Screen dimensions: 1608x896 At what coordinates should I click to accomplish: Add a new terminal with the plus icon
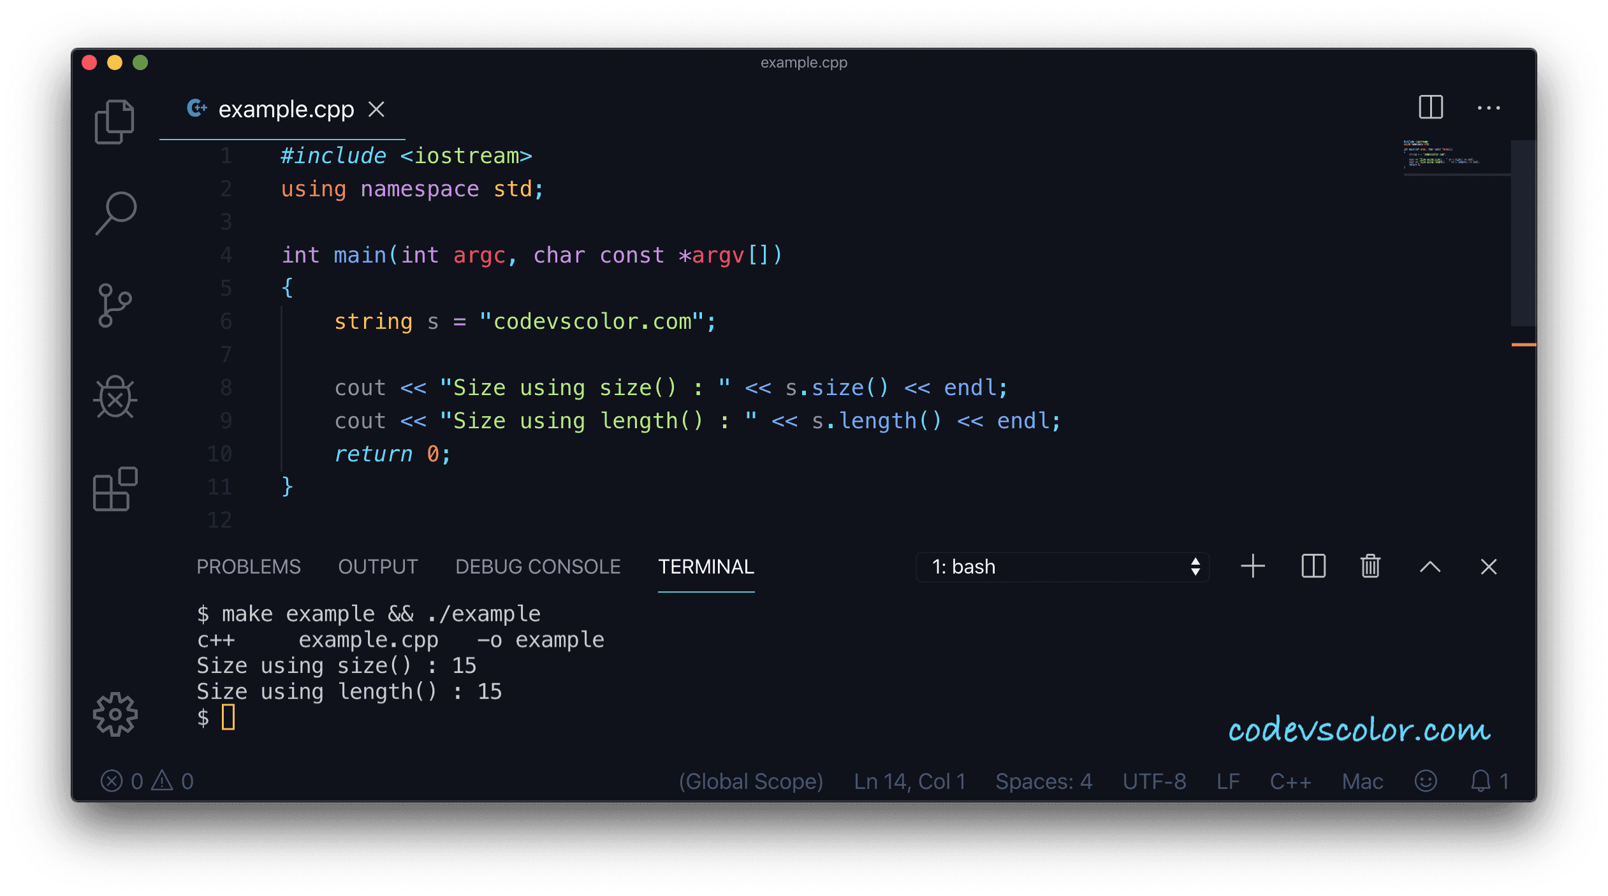(1253, 566)
